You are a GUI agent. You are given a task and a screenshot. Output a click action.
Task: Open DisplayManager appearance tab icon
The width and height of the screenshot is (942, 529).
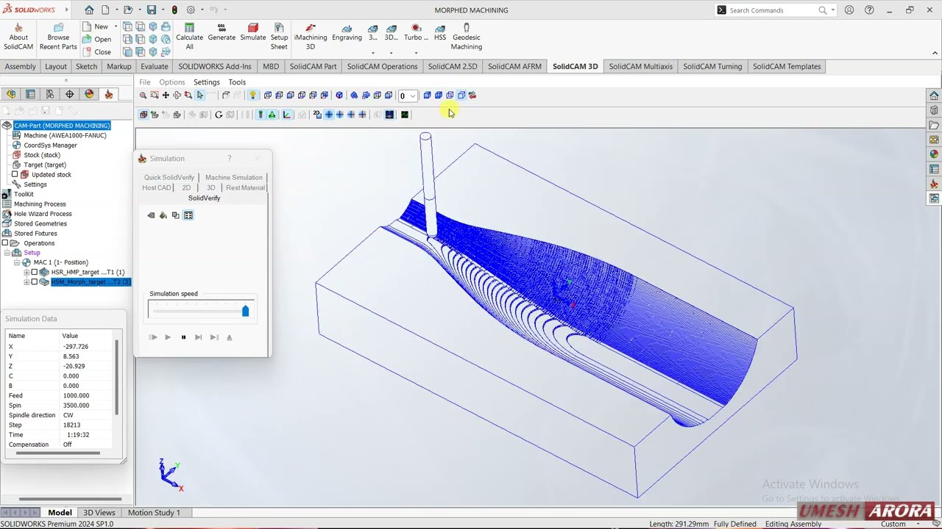point(89,94)
